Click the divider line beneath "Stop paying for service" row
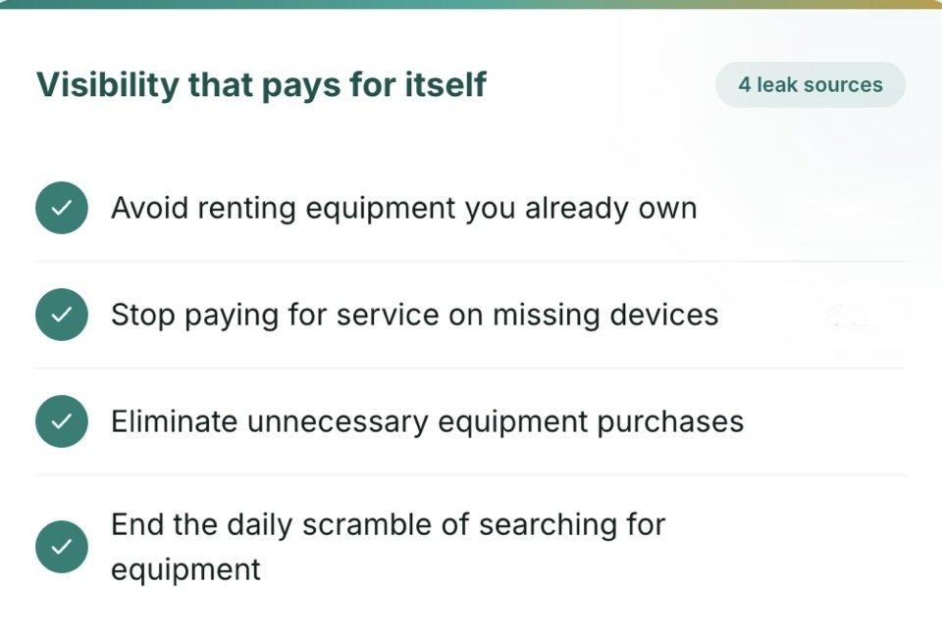The width and height of the screenshot is (942, 636). click(x=470, y=367)
